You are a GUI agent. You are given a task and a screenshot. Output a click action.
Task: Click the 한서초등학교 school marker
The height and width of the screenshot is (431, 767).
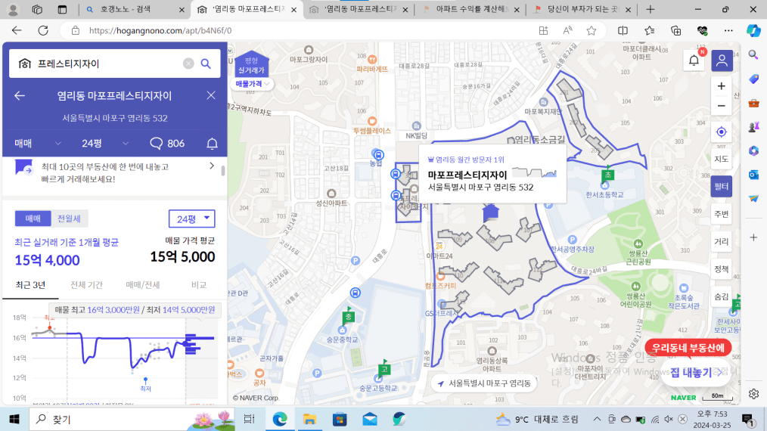tap(604, 187)
